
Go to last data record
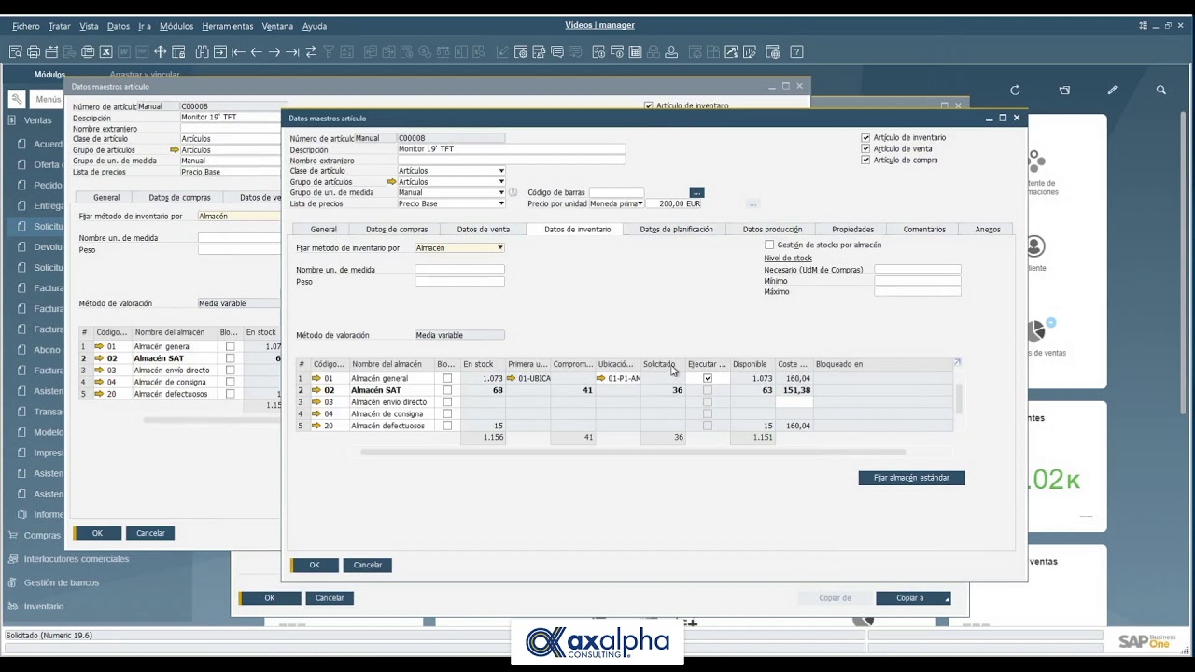click(x=292, y=52)
